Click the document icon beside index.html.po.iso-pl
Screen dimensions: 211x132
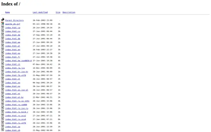(x=2, y=89)
